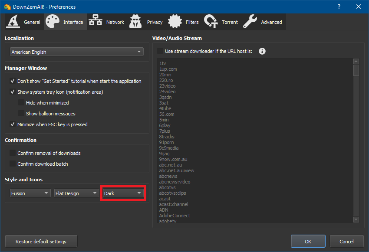Select '24video' host entry

point(167,92)
